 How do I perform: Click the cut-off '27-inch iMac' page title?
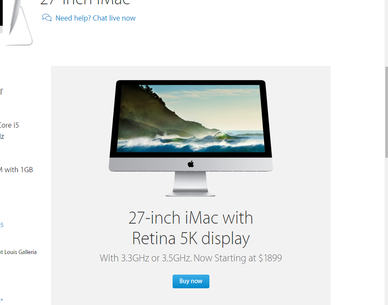pos(85,3)
